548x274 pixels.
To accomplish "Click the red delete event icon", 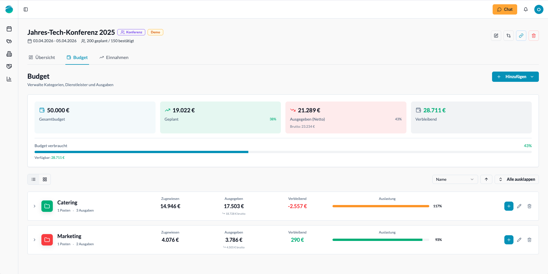I will coord(533,36).
